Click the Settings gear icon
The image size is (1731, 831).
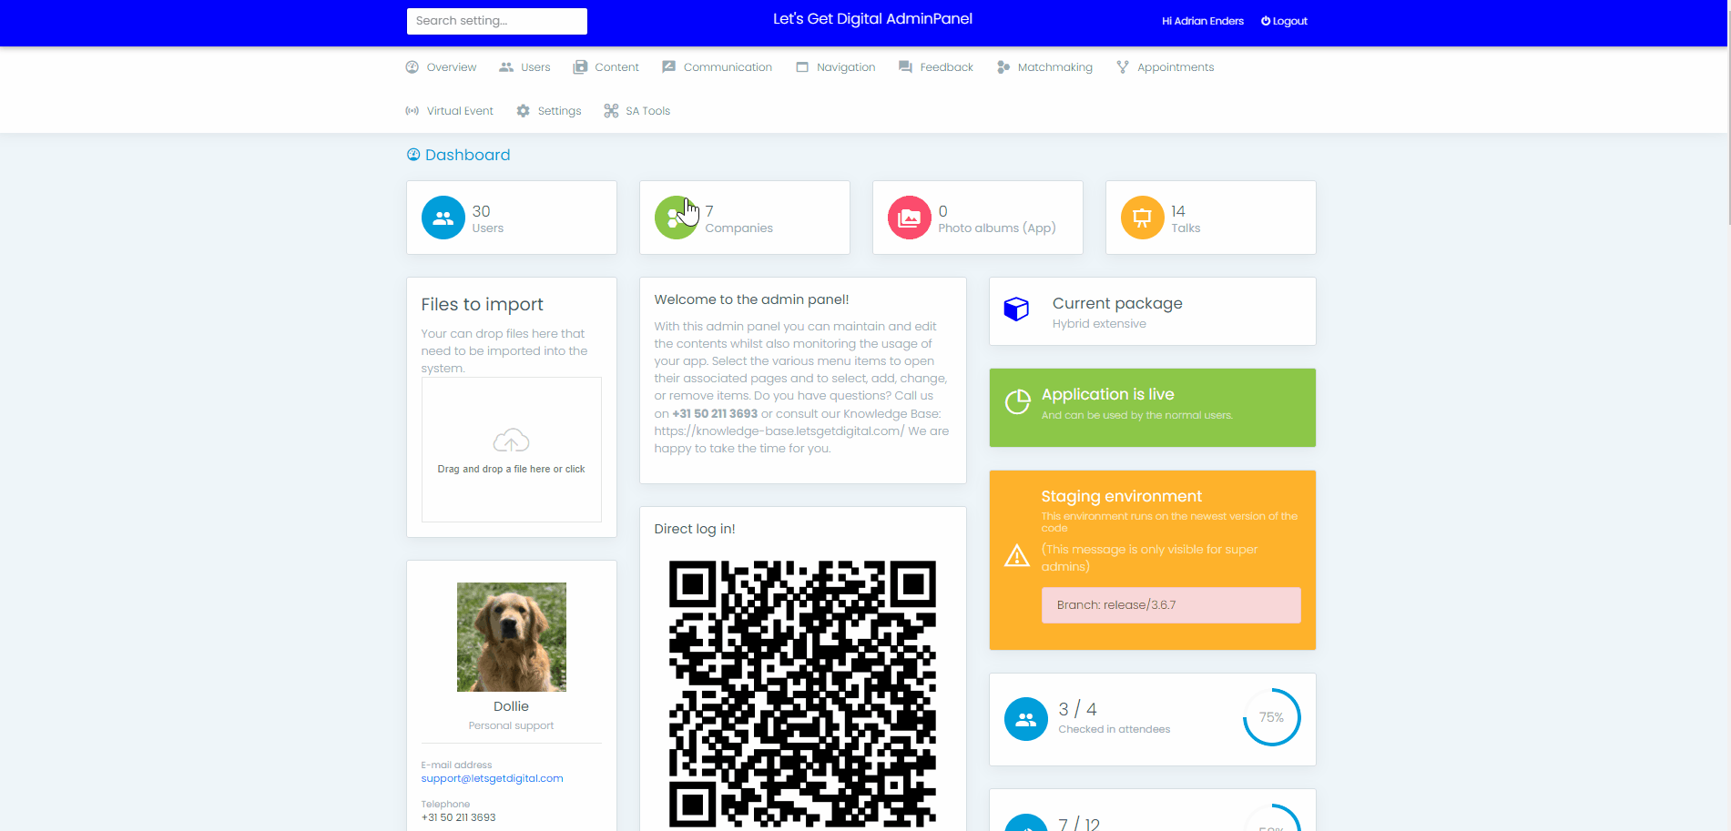[x=524, y=111]
